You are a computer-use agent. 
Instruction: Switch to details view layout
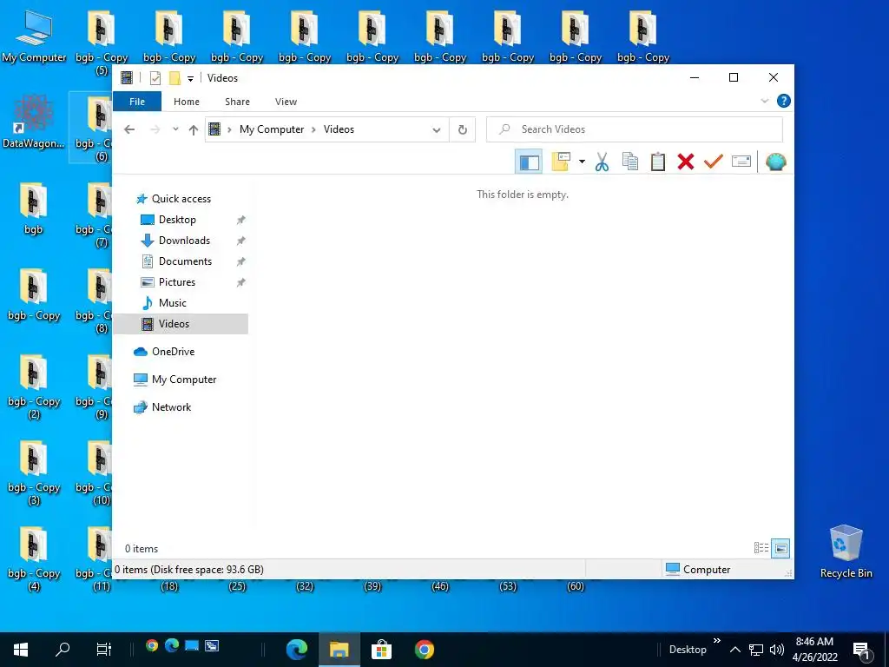[761, 548]
